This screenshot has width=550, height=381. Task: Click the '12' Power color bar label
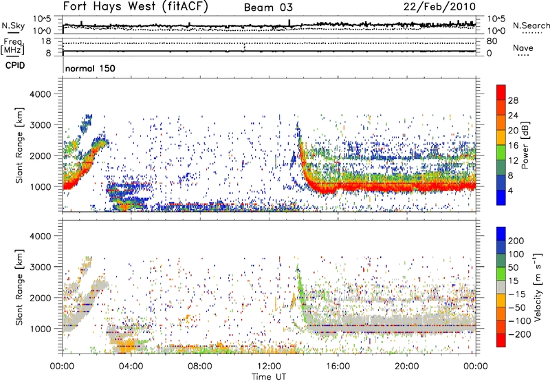(513, 161)
